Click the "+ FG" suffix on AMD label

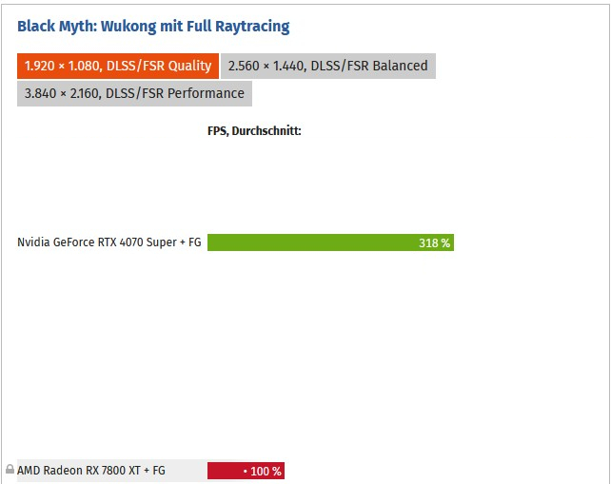pos(154,471)
